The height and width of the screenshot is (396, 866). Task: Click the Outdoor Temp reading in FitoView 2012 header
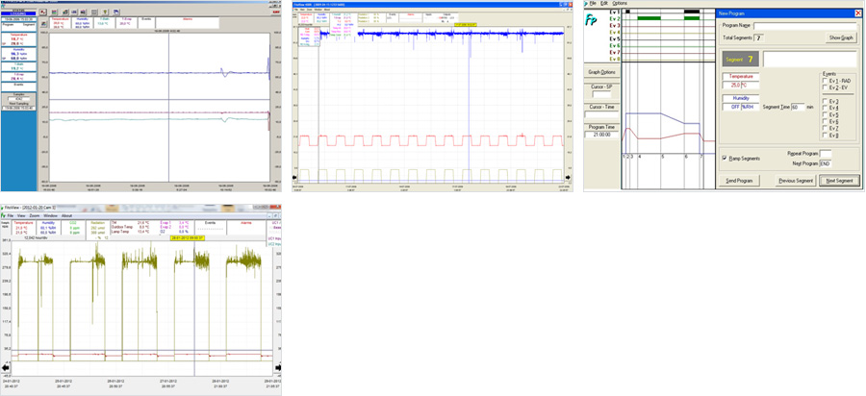pos(130,227)
